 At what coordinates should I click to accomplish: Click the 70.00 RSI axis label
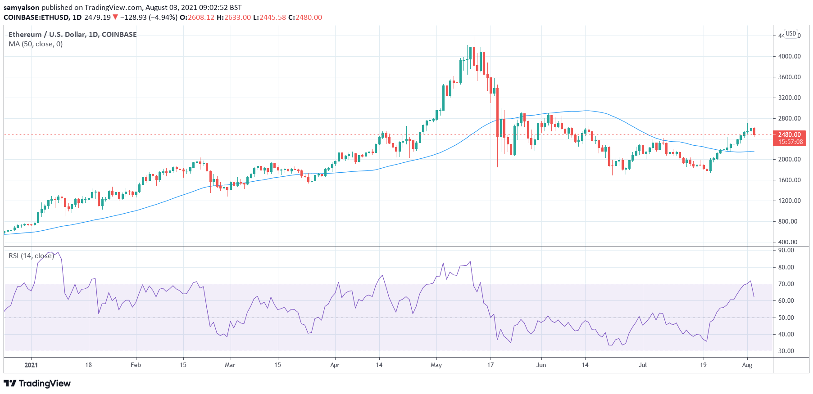tap(786, 284)
